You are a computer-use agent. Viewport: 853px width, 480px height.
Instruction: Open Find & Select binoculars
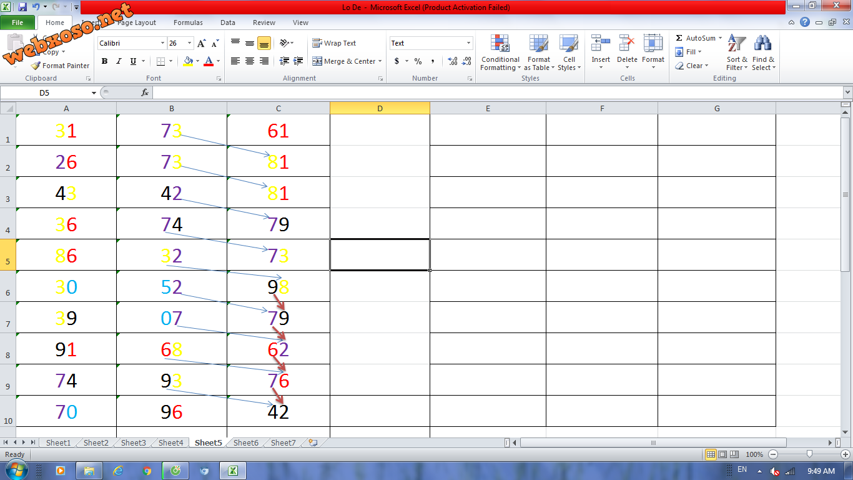[x=762, y=44]
